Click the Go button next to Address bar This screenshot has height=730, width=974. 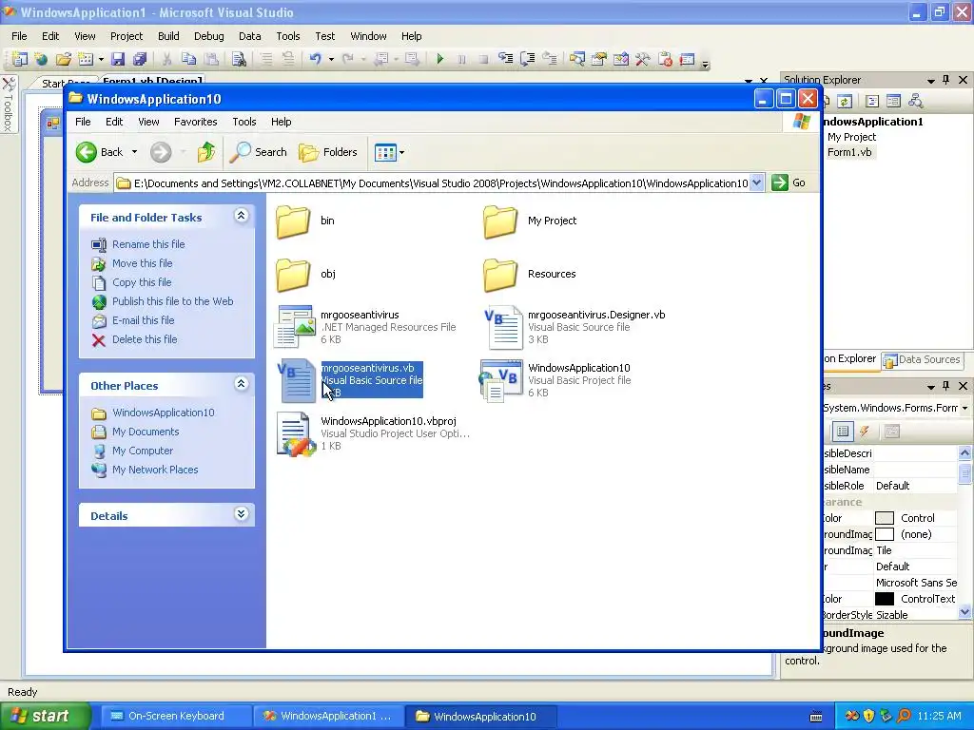tap(789, 182)
